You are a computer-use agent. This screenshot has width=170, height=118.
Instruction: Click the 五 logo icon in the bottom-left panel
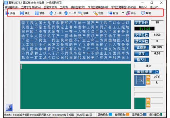9,107
